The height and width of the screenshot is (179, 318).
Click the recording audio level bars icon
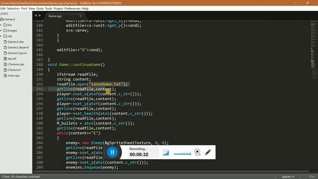click(165, 153)
